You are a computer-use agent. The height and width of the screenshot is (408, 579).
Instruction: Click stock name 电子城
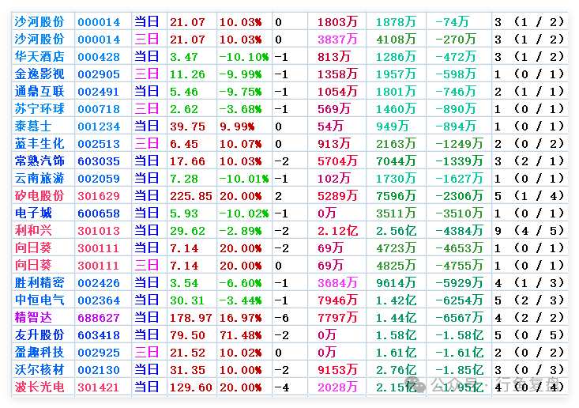33,213
